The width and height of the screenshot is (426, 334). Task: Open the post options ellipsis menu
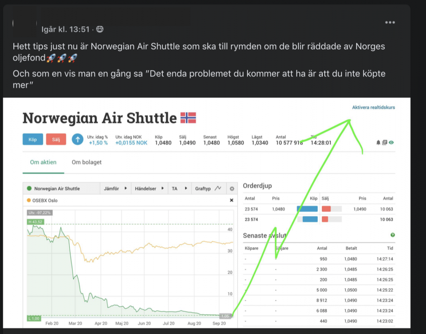pos(390,22)
